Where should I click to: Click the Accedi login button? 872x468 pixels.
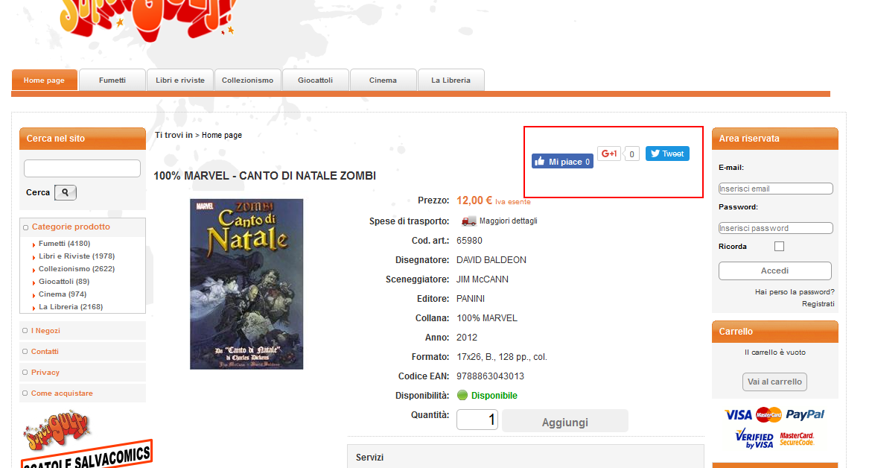[774, 271]
